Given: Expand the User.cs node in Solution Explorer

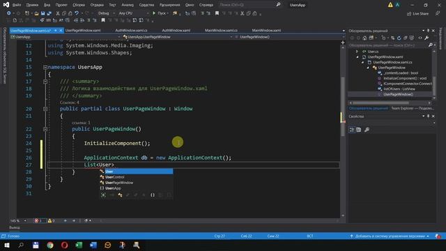Looking at the screenshot, I should (x=357, y=52).
